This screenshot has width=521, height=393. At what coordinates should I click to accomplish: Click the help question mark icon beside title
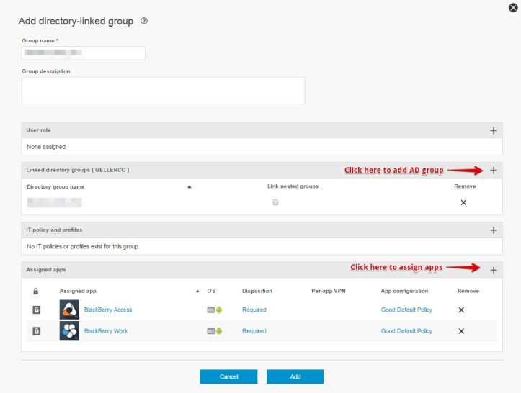(144, 22)
